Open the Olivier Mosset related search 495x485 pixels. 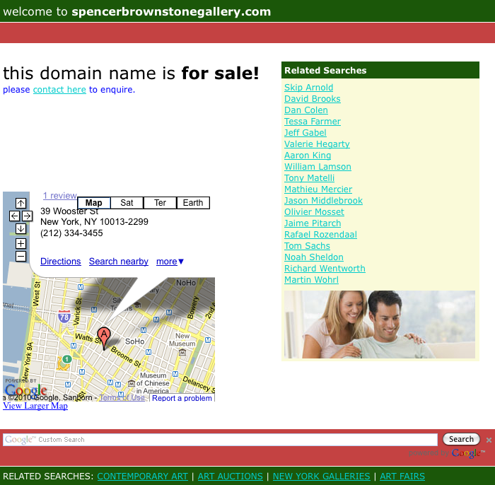pos(314,212)
